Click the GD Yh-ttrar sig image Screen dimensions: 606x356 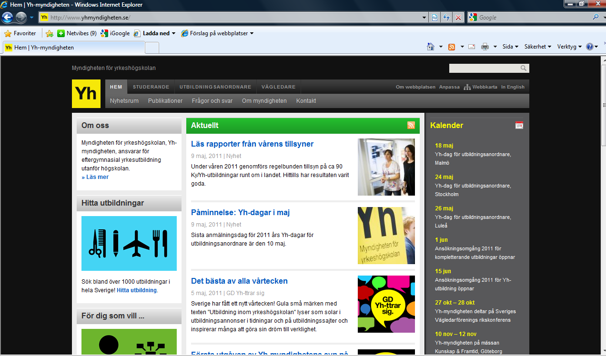coord(386,304)
